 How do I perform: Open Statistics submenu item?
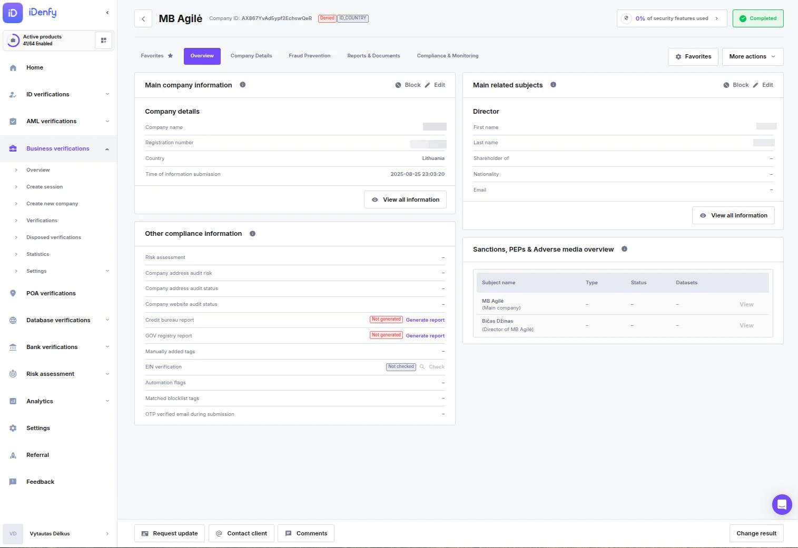click(x=38, y=254)
